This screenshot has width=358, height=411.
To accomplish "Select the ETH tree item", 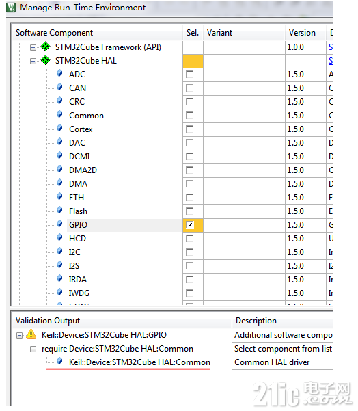I will coord(77,198).
